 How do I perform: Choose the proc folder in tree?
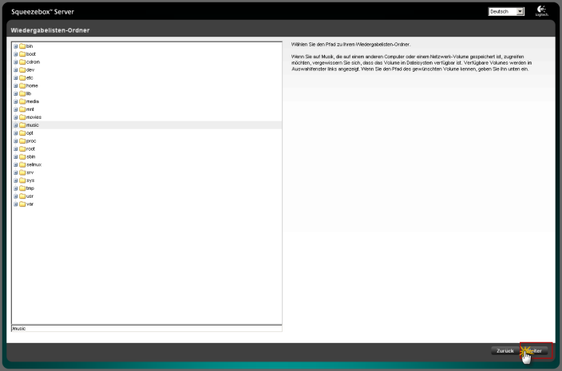30,140
